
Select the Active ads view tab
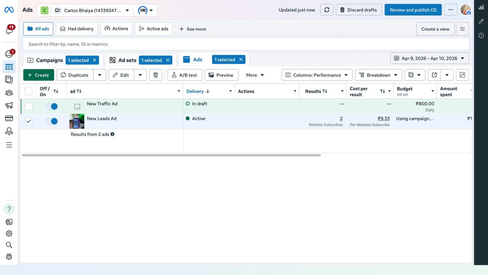pyautogui.click(x=154, y=29)
